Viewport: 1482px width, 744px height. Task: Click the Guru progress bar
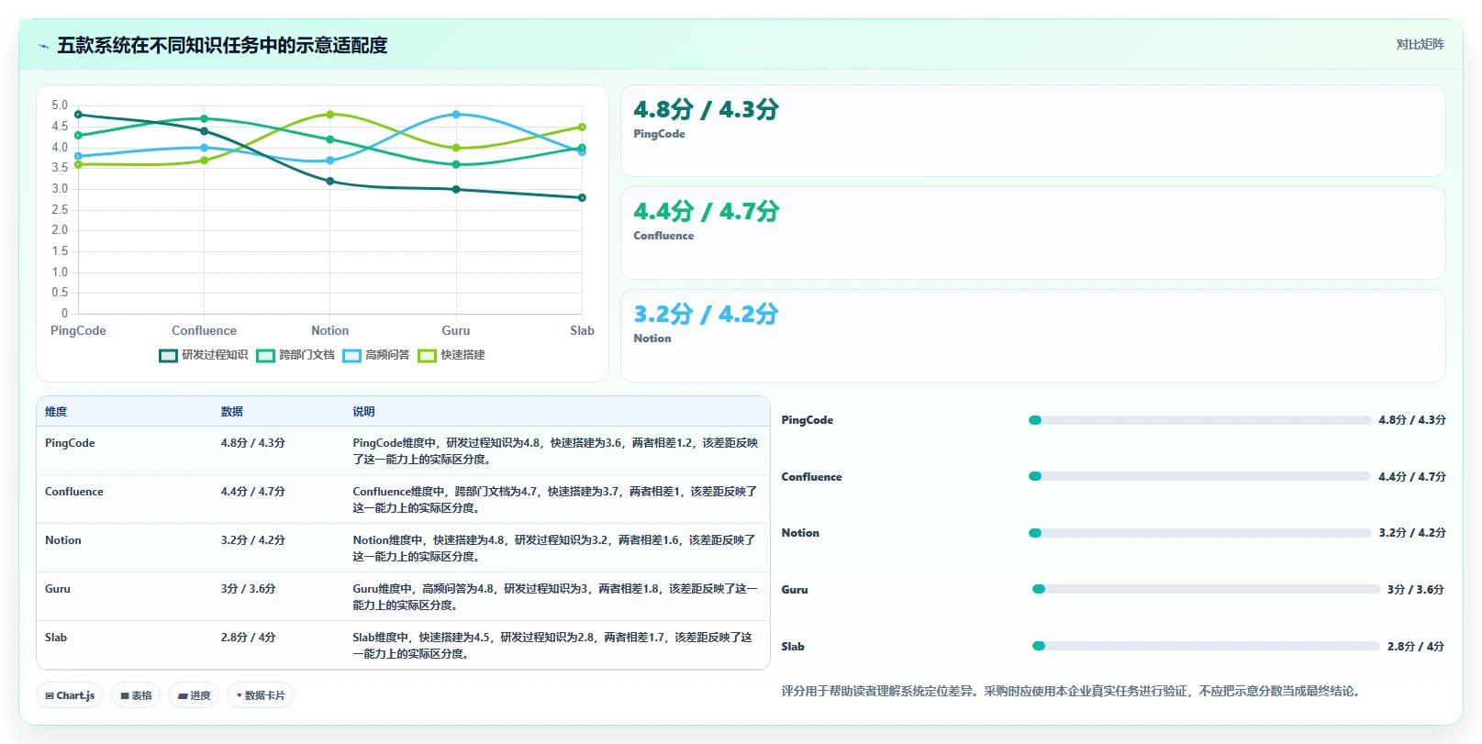click(x=1206, y=589)
